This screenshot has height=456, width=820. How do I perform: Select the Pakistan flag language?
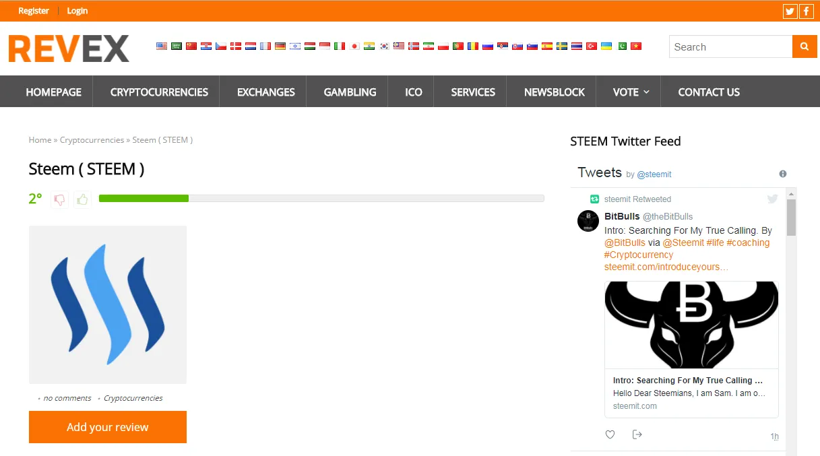pos(621,46)
